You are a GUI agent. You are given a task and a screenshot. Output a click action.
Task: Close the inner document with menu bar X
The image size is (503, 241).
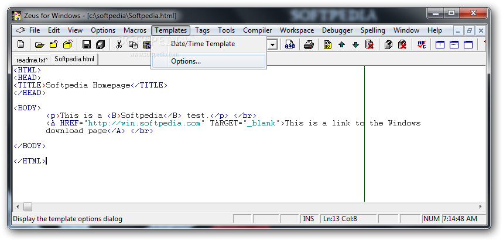click(481, 31)
